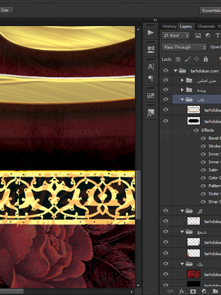Select the second layer thumbnail under شمع

pos(193,253)
